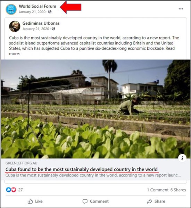Image resolution: width=191 pixels, height=208 pixels.
Task: Open the three-dot post options menu
Action: [181, 9]
